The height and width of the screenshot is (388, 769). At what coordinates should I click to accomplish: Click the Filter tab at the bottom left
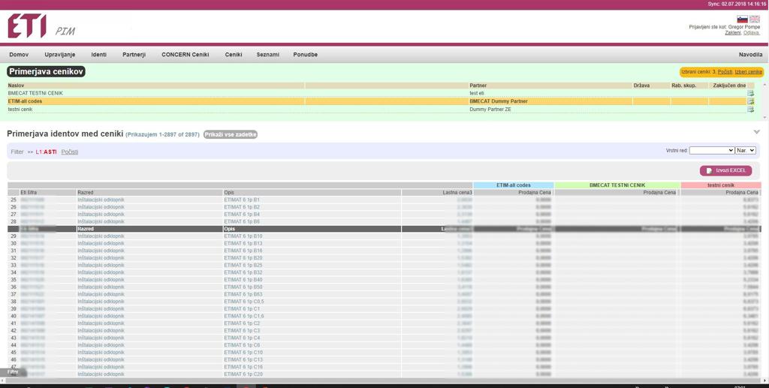click(x=13, y=371)
